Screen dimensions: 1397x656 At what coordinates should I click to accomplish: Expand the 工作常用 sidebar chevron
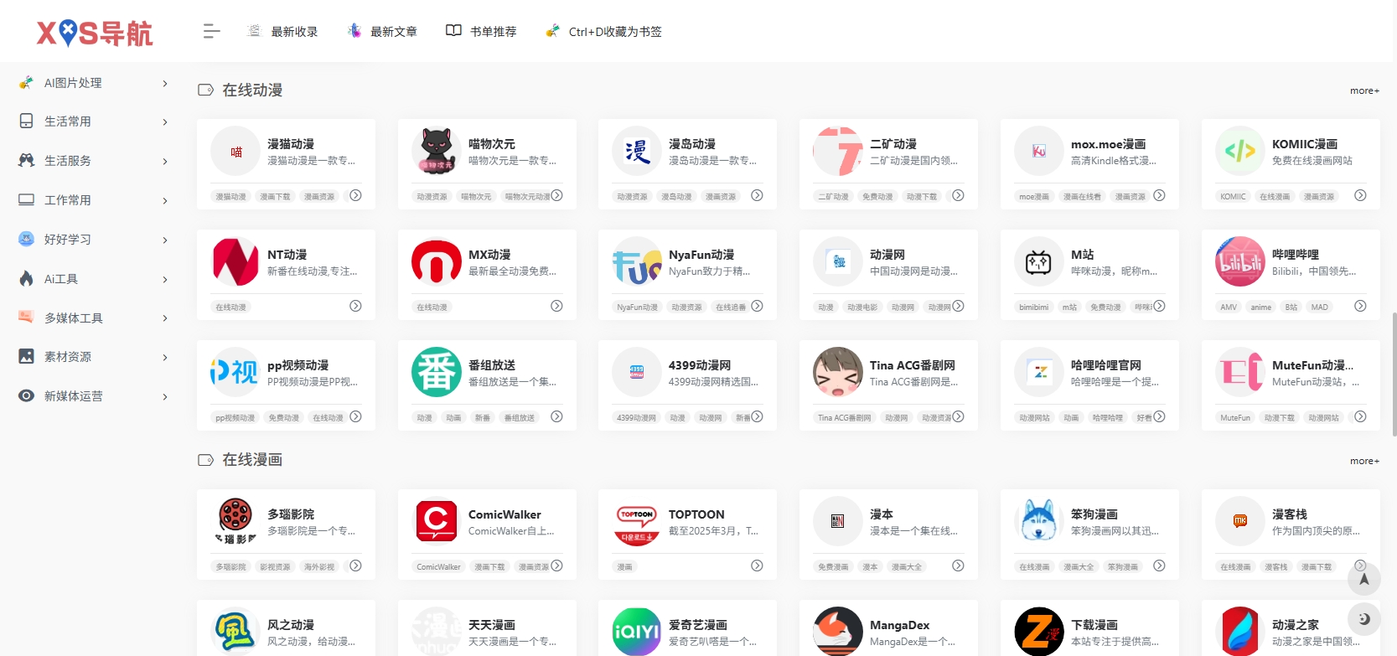coord(165,200)
